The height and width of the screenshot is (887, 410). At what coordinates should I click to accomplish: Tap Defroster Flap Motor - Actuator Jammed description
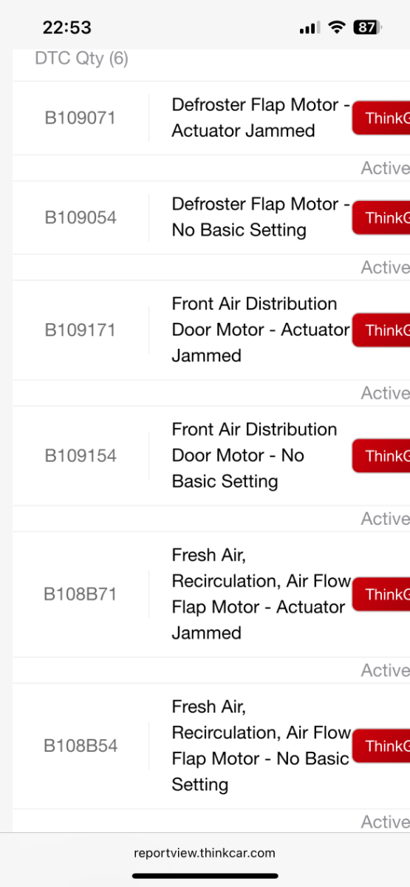261,118
